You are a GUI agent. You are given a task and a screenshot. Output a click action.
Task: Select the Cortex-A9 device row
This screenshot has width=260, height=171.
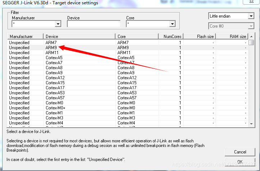click(128, 73)
